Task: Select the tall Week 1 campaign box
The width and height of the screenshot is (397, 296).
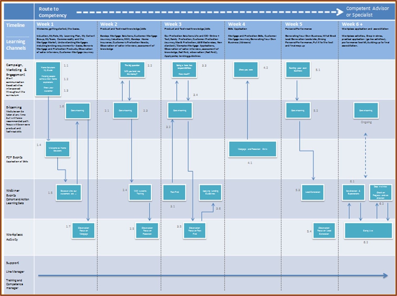Action: click(48, 79)
